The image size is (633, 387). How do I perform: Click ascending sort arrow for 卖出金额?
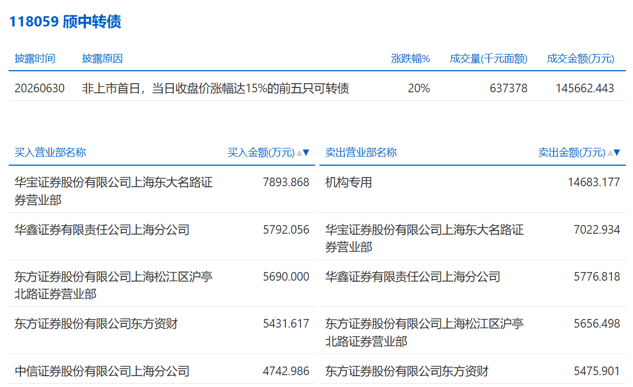(x=610, y=152)
